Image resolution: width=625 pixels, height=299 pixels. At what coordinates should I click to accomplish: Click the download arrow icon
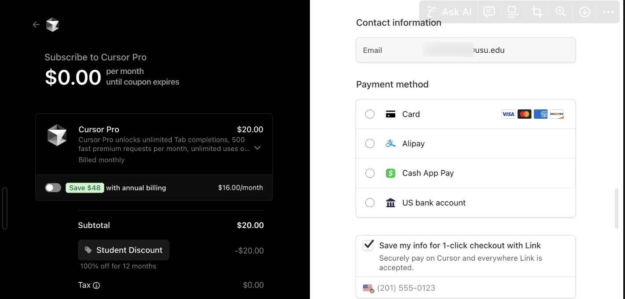pyautogui.click(x=585, y=12)
